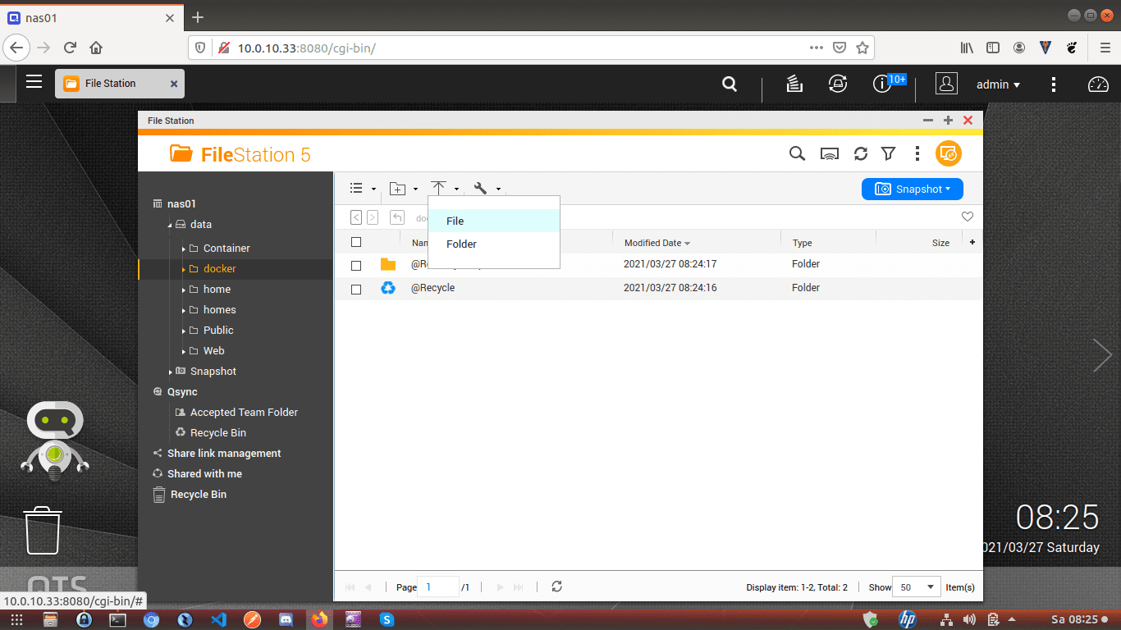
Task: Go back with the left navigation arrow
Action: point(356,217)
